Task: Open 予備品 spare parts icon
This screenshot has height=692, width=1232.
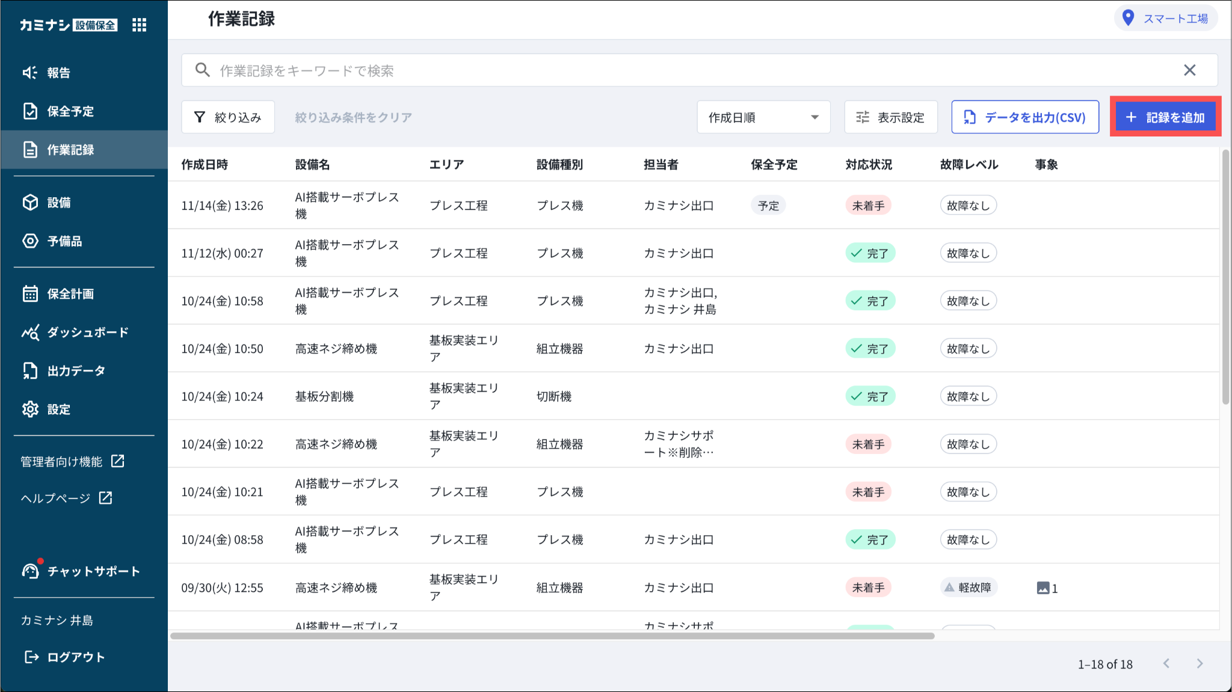Action: [x=30, y=241]
